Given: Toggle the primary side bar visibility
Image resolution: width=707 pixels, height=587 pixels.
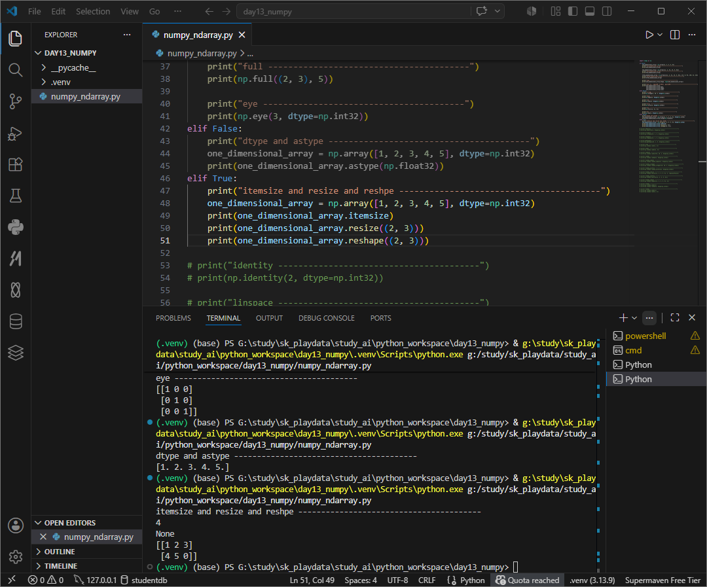Looking at the screenshot, I should click(573, 11).
